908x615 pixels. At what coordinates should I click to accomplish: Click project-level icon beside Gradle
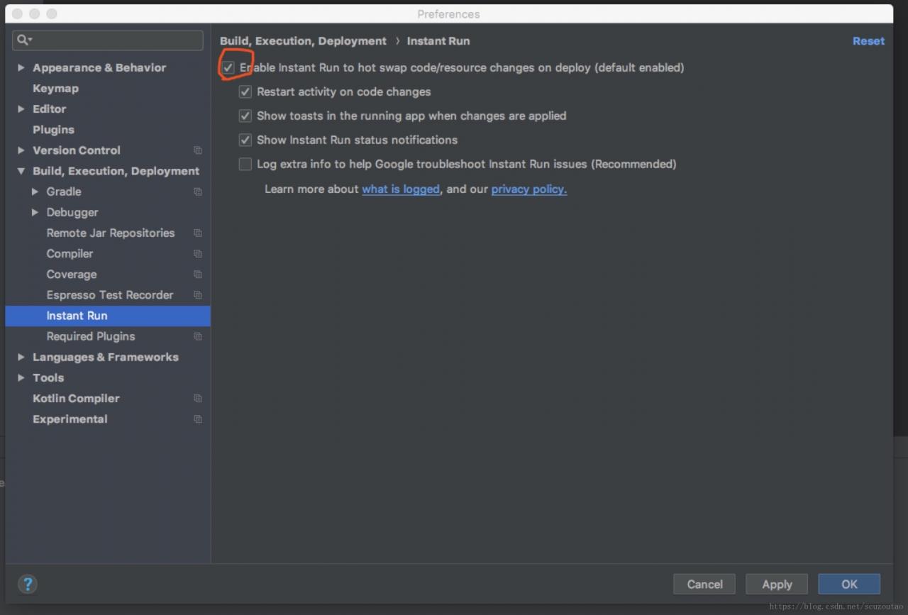(198, 192)
